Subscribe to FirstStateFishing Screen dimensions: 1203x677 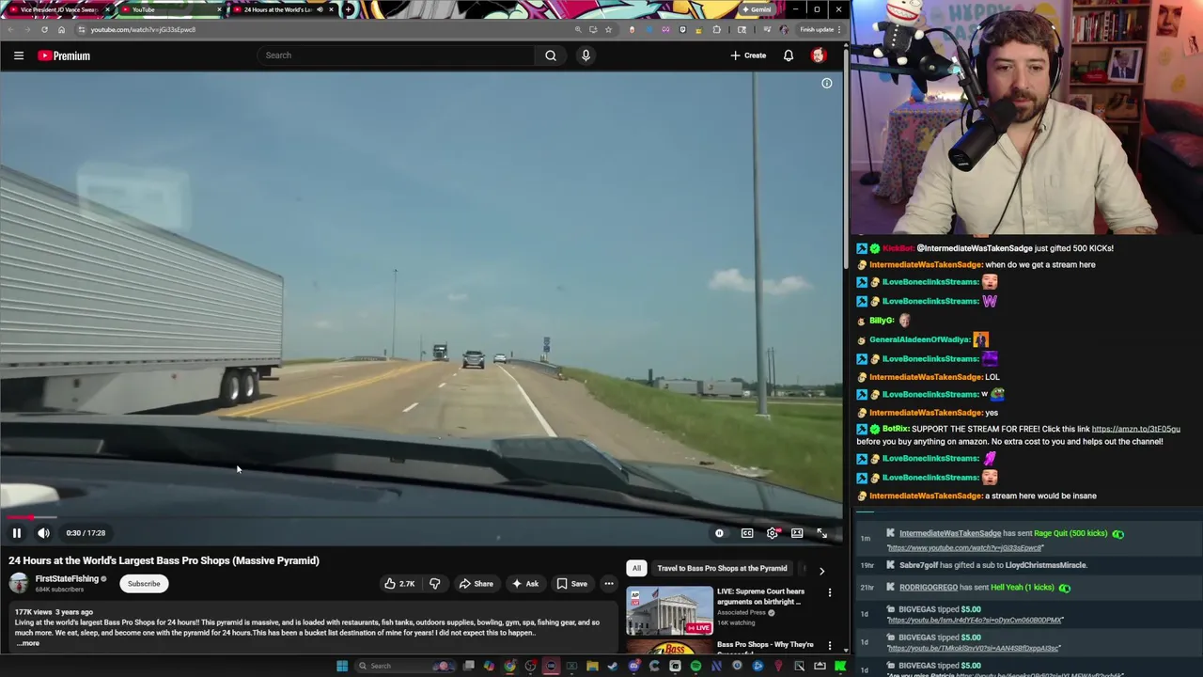[x=144, y=584]
